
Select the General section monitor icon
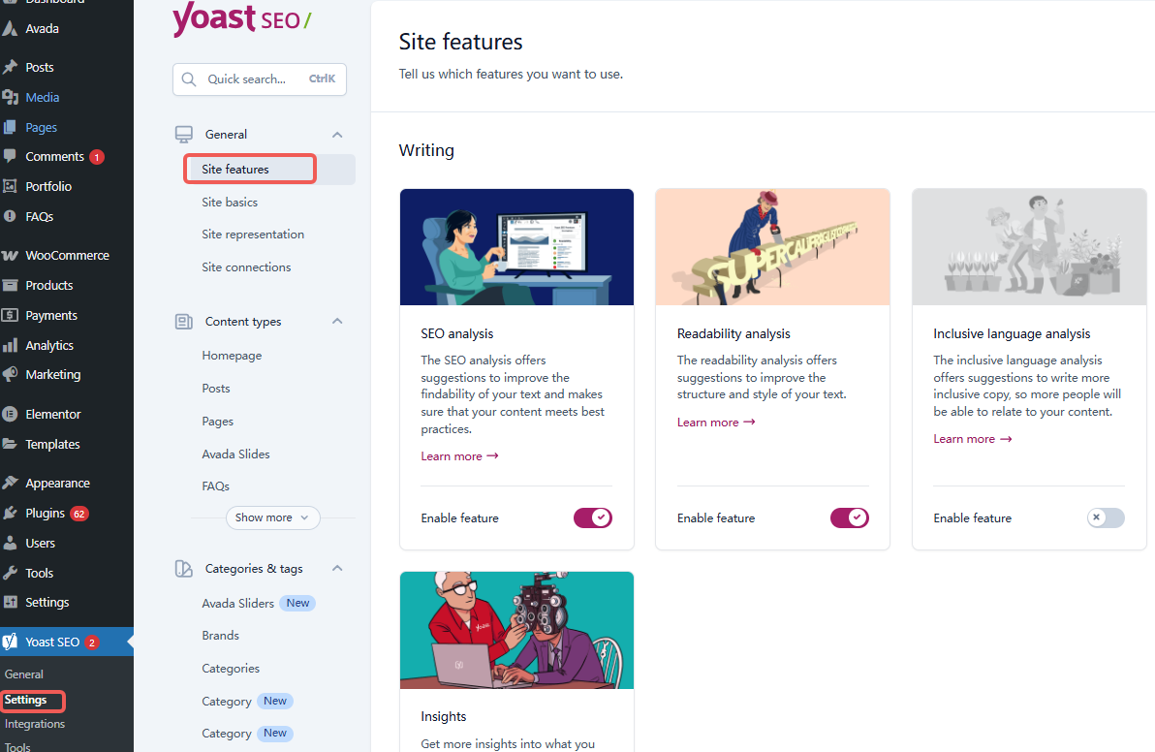[x=183, y=134]
